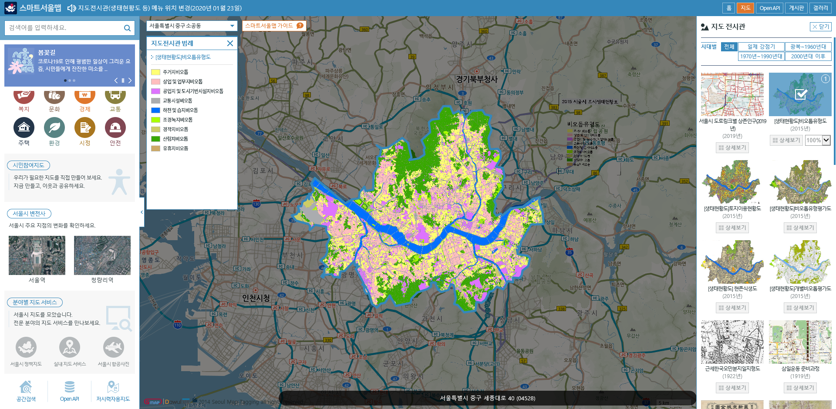The height and width of the screenshot is (409, 836).
Task: Click the 시민참여지도 person figure icon
Action: 119,181
